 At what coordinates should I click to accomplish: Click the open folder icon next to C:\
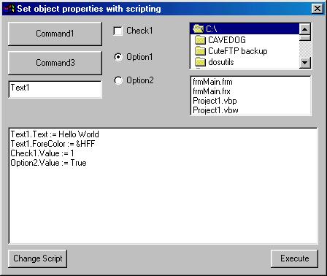pos(198,29)
